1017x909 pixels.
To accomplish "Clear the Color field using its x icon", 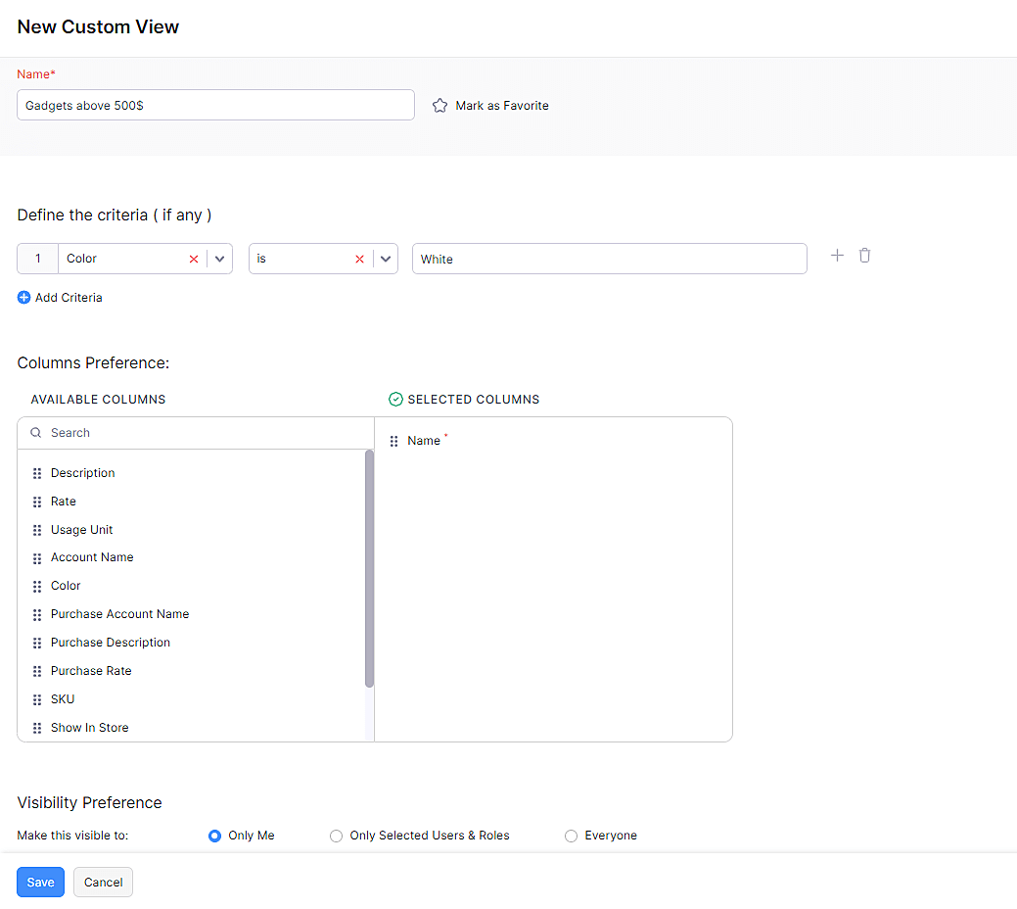I will point(194,258).
